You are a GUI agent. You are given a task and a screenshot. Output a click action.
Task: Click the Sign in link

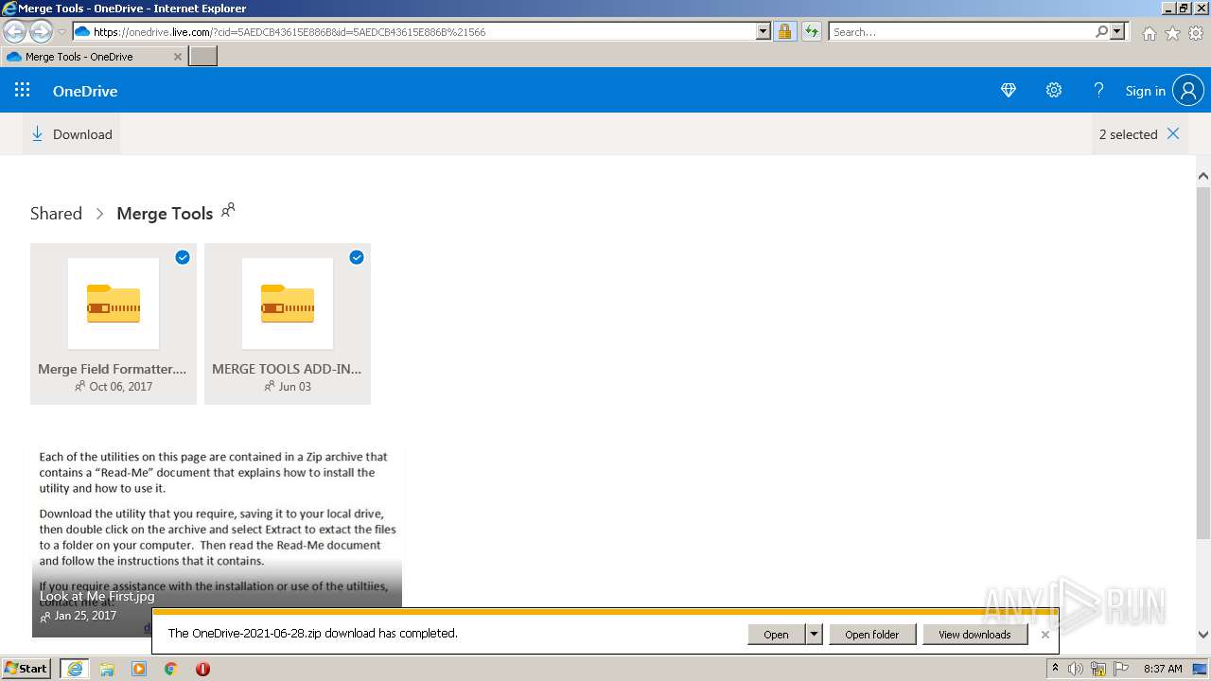point(1145,91)
